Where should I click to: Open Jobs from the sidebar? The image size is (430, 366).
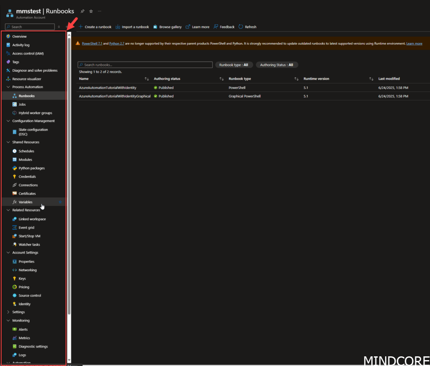[x=22, y=105]
